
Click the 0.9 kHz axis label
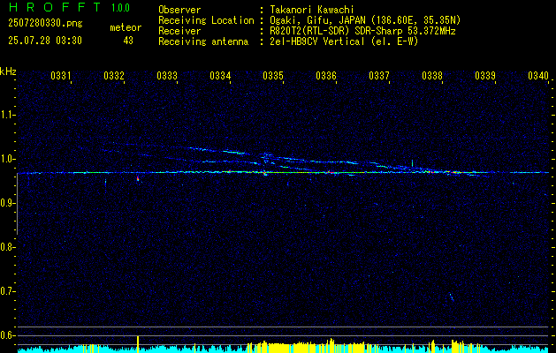pos(7,203)
